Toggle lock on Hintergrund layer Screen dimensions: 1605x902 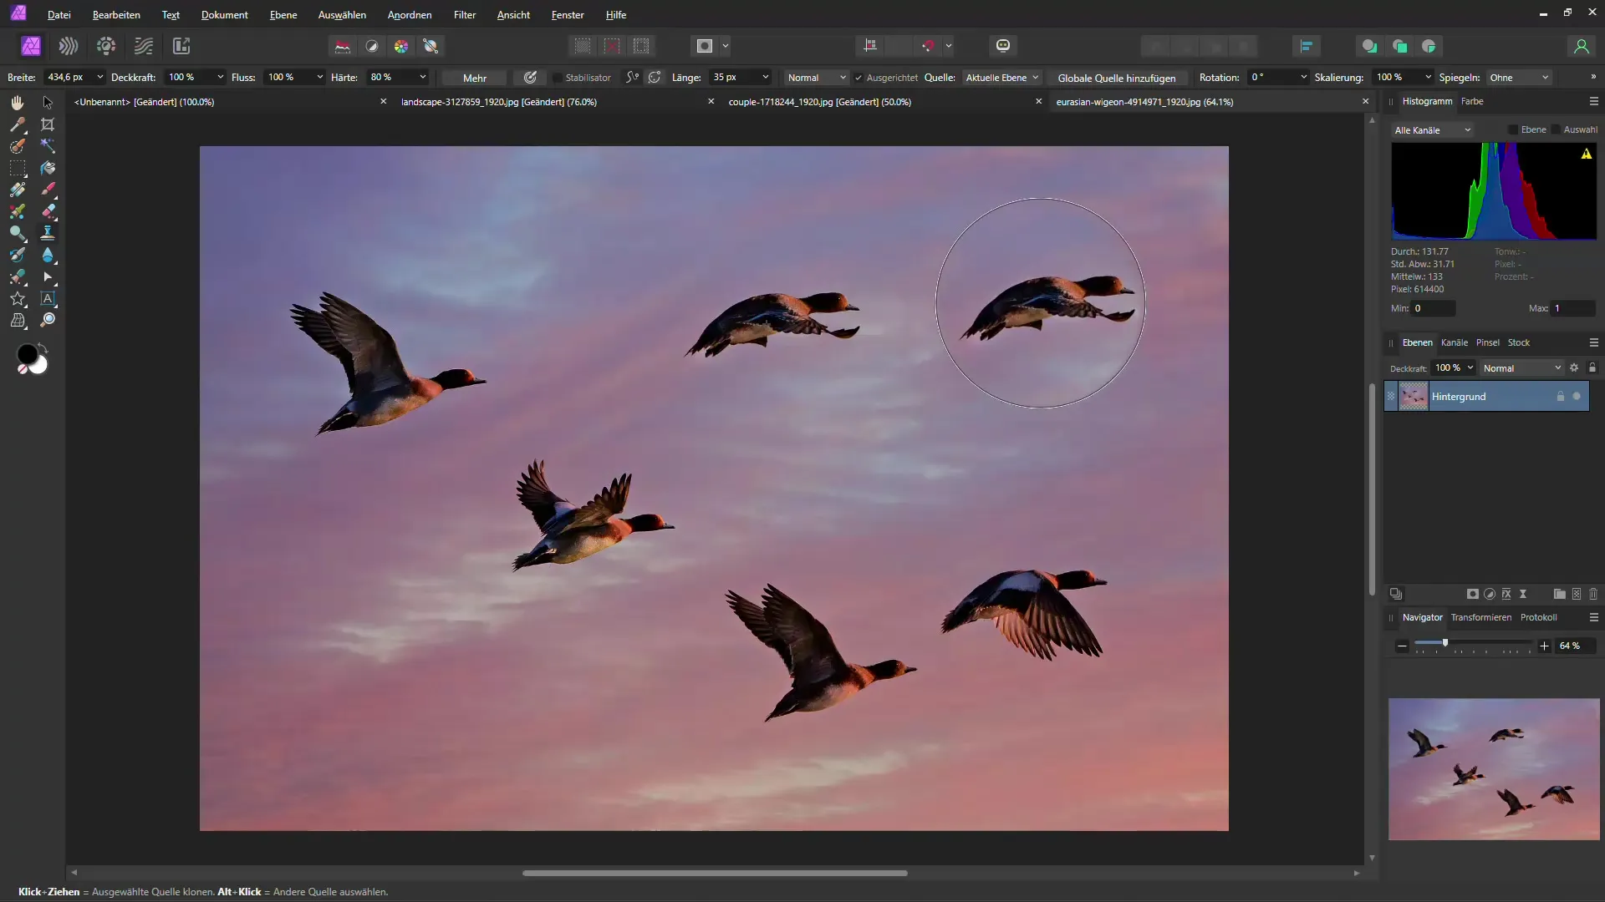point(1560,396)
